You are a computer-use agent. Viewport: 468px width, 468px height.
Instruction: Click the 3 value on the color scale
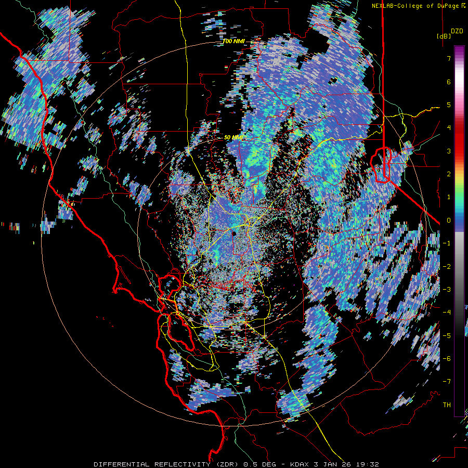(449, 151)
